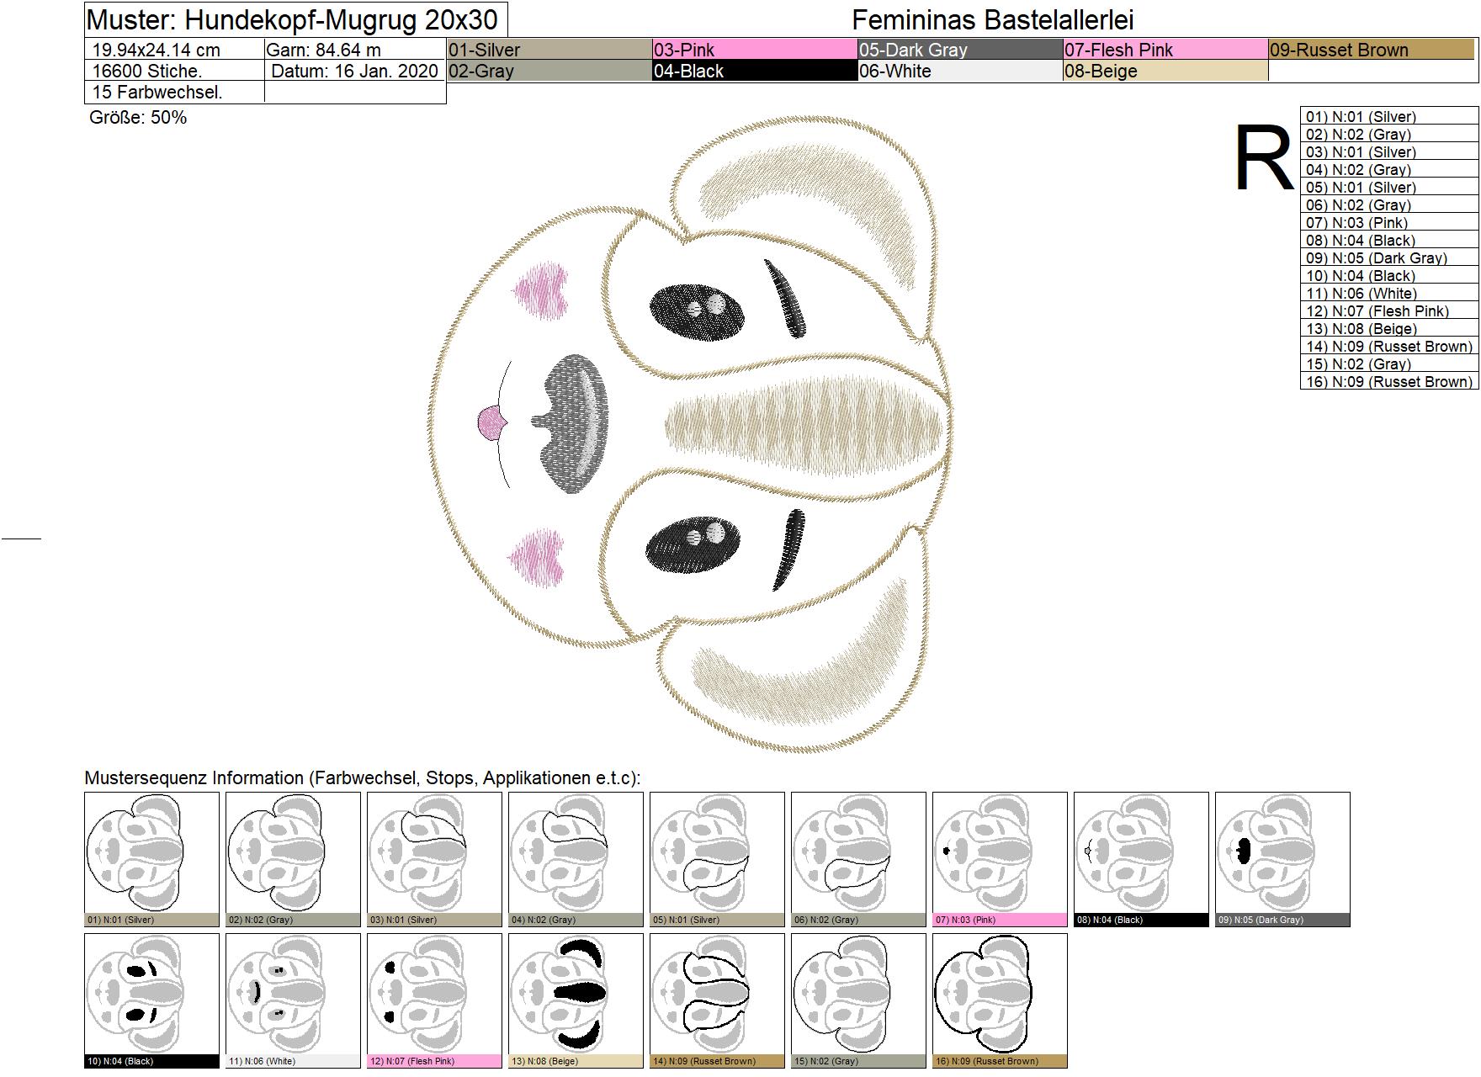Select the 09-Russet Brown color swatch

tap(1372, 50)
